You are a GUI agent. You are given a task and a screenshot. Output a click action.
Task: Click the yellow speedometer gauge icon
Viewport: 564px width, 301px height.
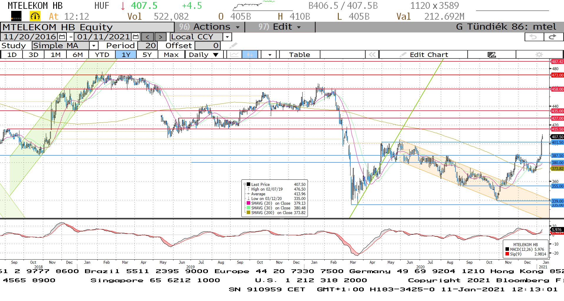point(35,16)
